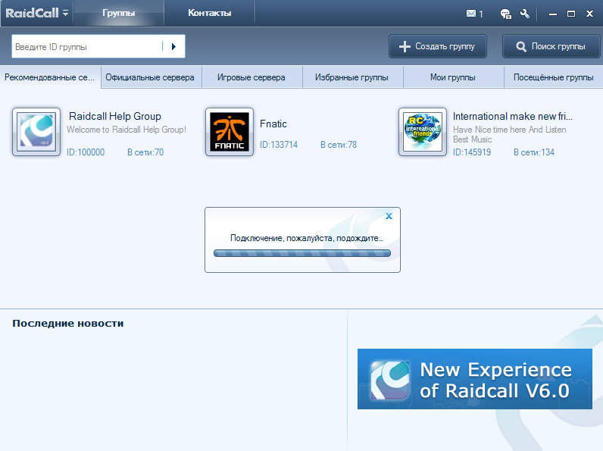Open the New Experience of Raidcall V6.0 banner

pos(475,379)
